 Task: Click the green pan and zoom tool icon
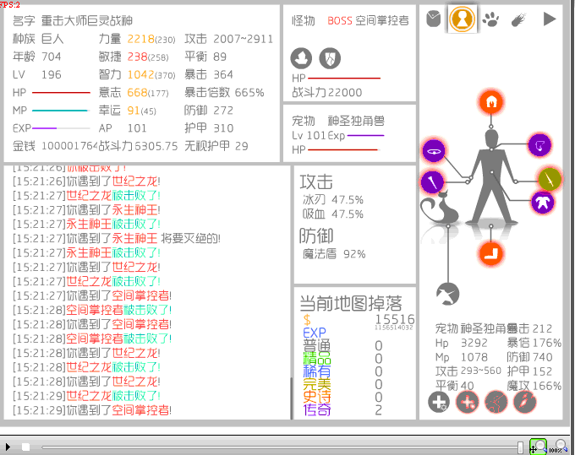(x=538, y=447)
